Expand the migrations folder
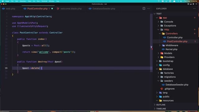The width and height of the screenshot is (199, 112). pyautogui.click(x=158, y=77)
